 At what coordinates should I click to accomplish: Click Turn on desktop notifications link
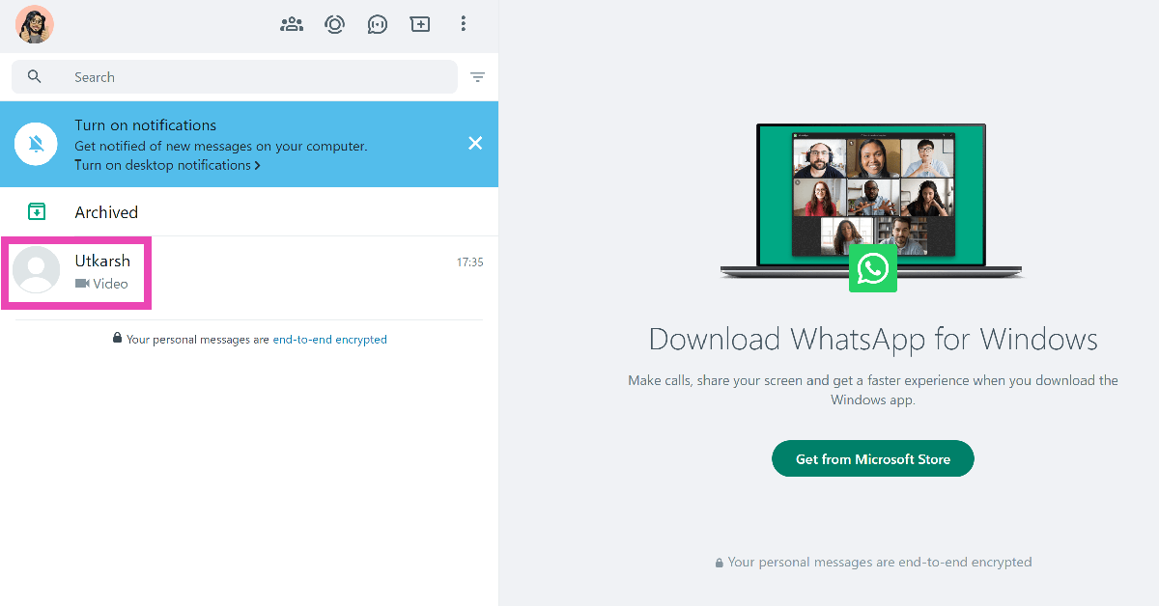click(162, 165)
